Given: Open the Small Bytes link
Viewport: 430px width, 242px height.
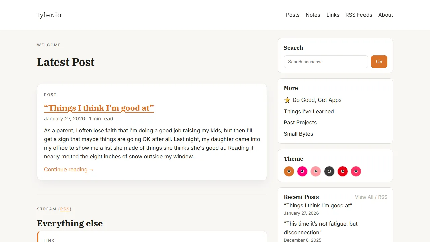Looking at the screenshot, I should pyautogui.click(x=298, y=134).
